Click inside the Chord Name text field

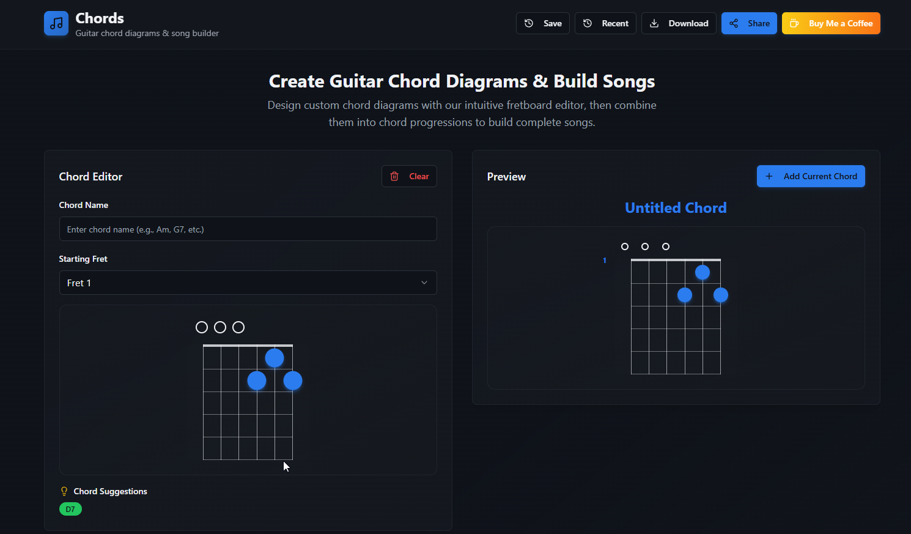248,229
